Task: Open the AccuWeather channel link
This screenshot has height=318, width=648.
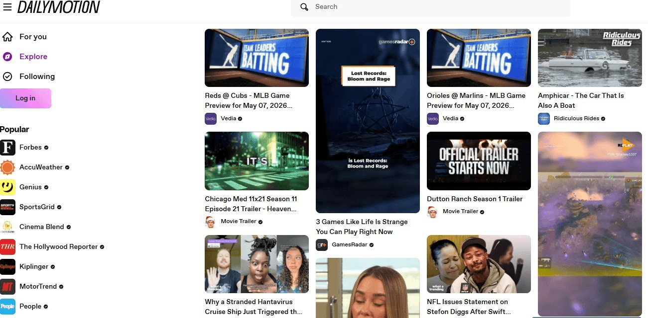Action: tap(41, 167)
